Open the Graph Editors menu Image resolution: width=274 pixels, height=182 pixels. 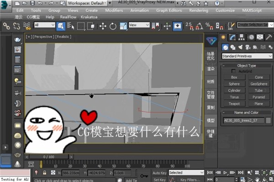169,11
